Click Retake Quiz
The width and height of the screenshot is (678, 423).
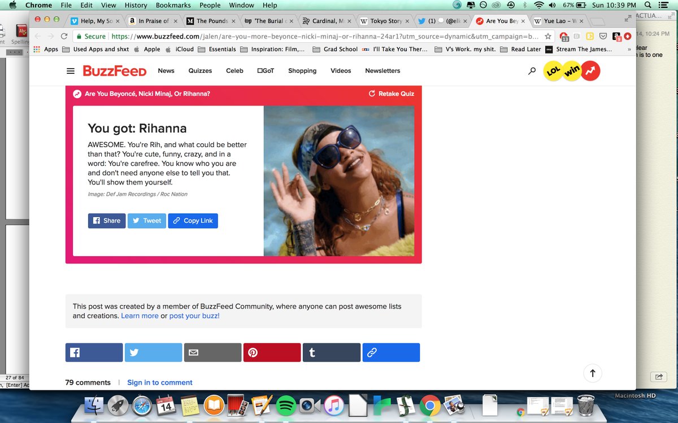coord(392,94)
